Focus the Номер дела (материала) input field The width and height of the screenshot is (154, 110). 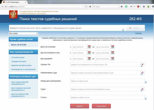pyautogui.click(x=107, y=81)
